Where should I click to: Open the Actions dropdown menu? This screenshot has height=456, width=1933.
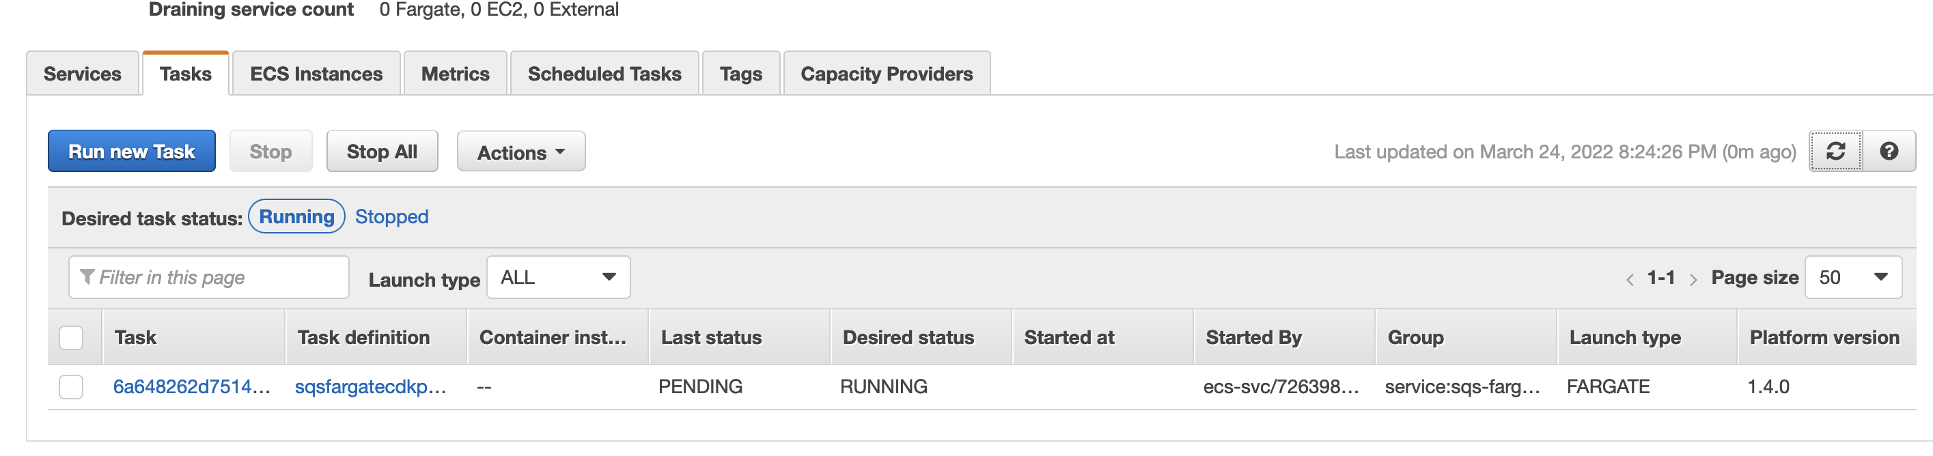click(520, 152)
